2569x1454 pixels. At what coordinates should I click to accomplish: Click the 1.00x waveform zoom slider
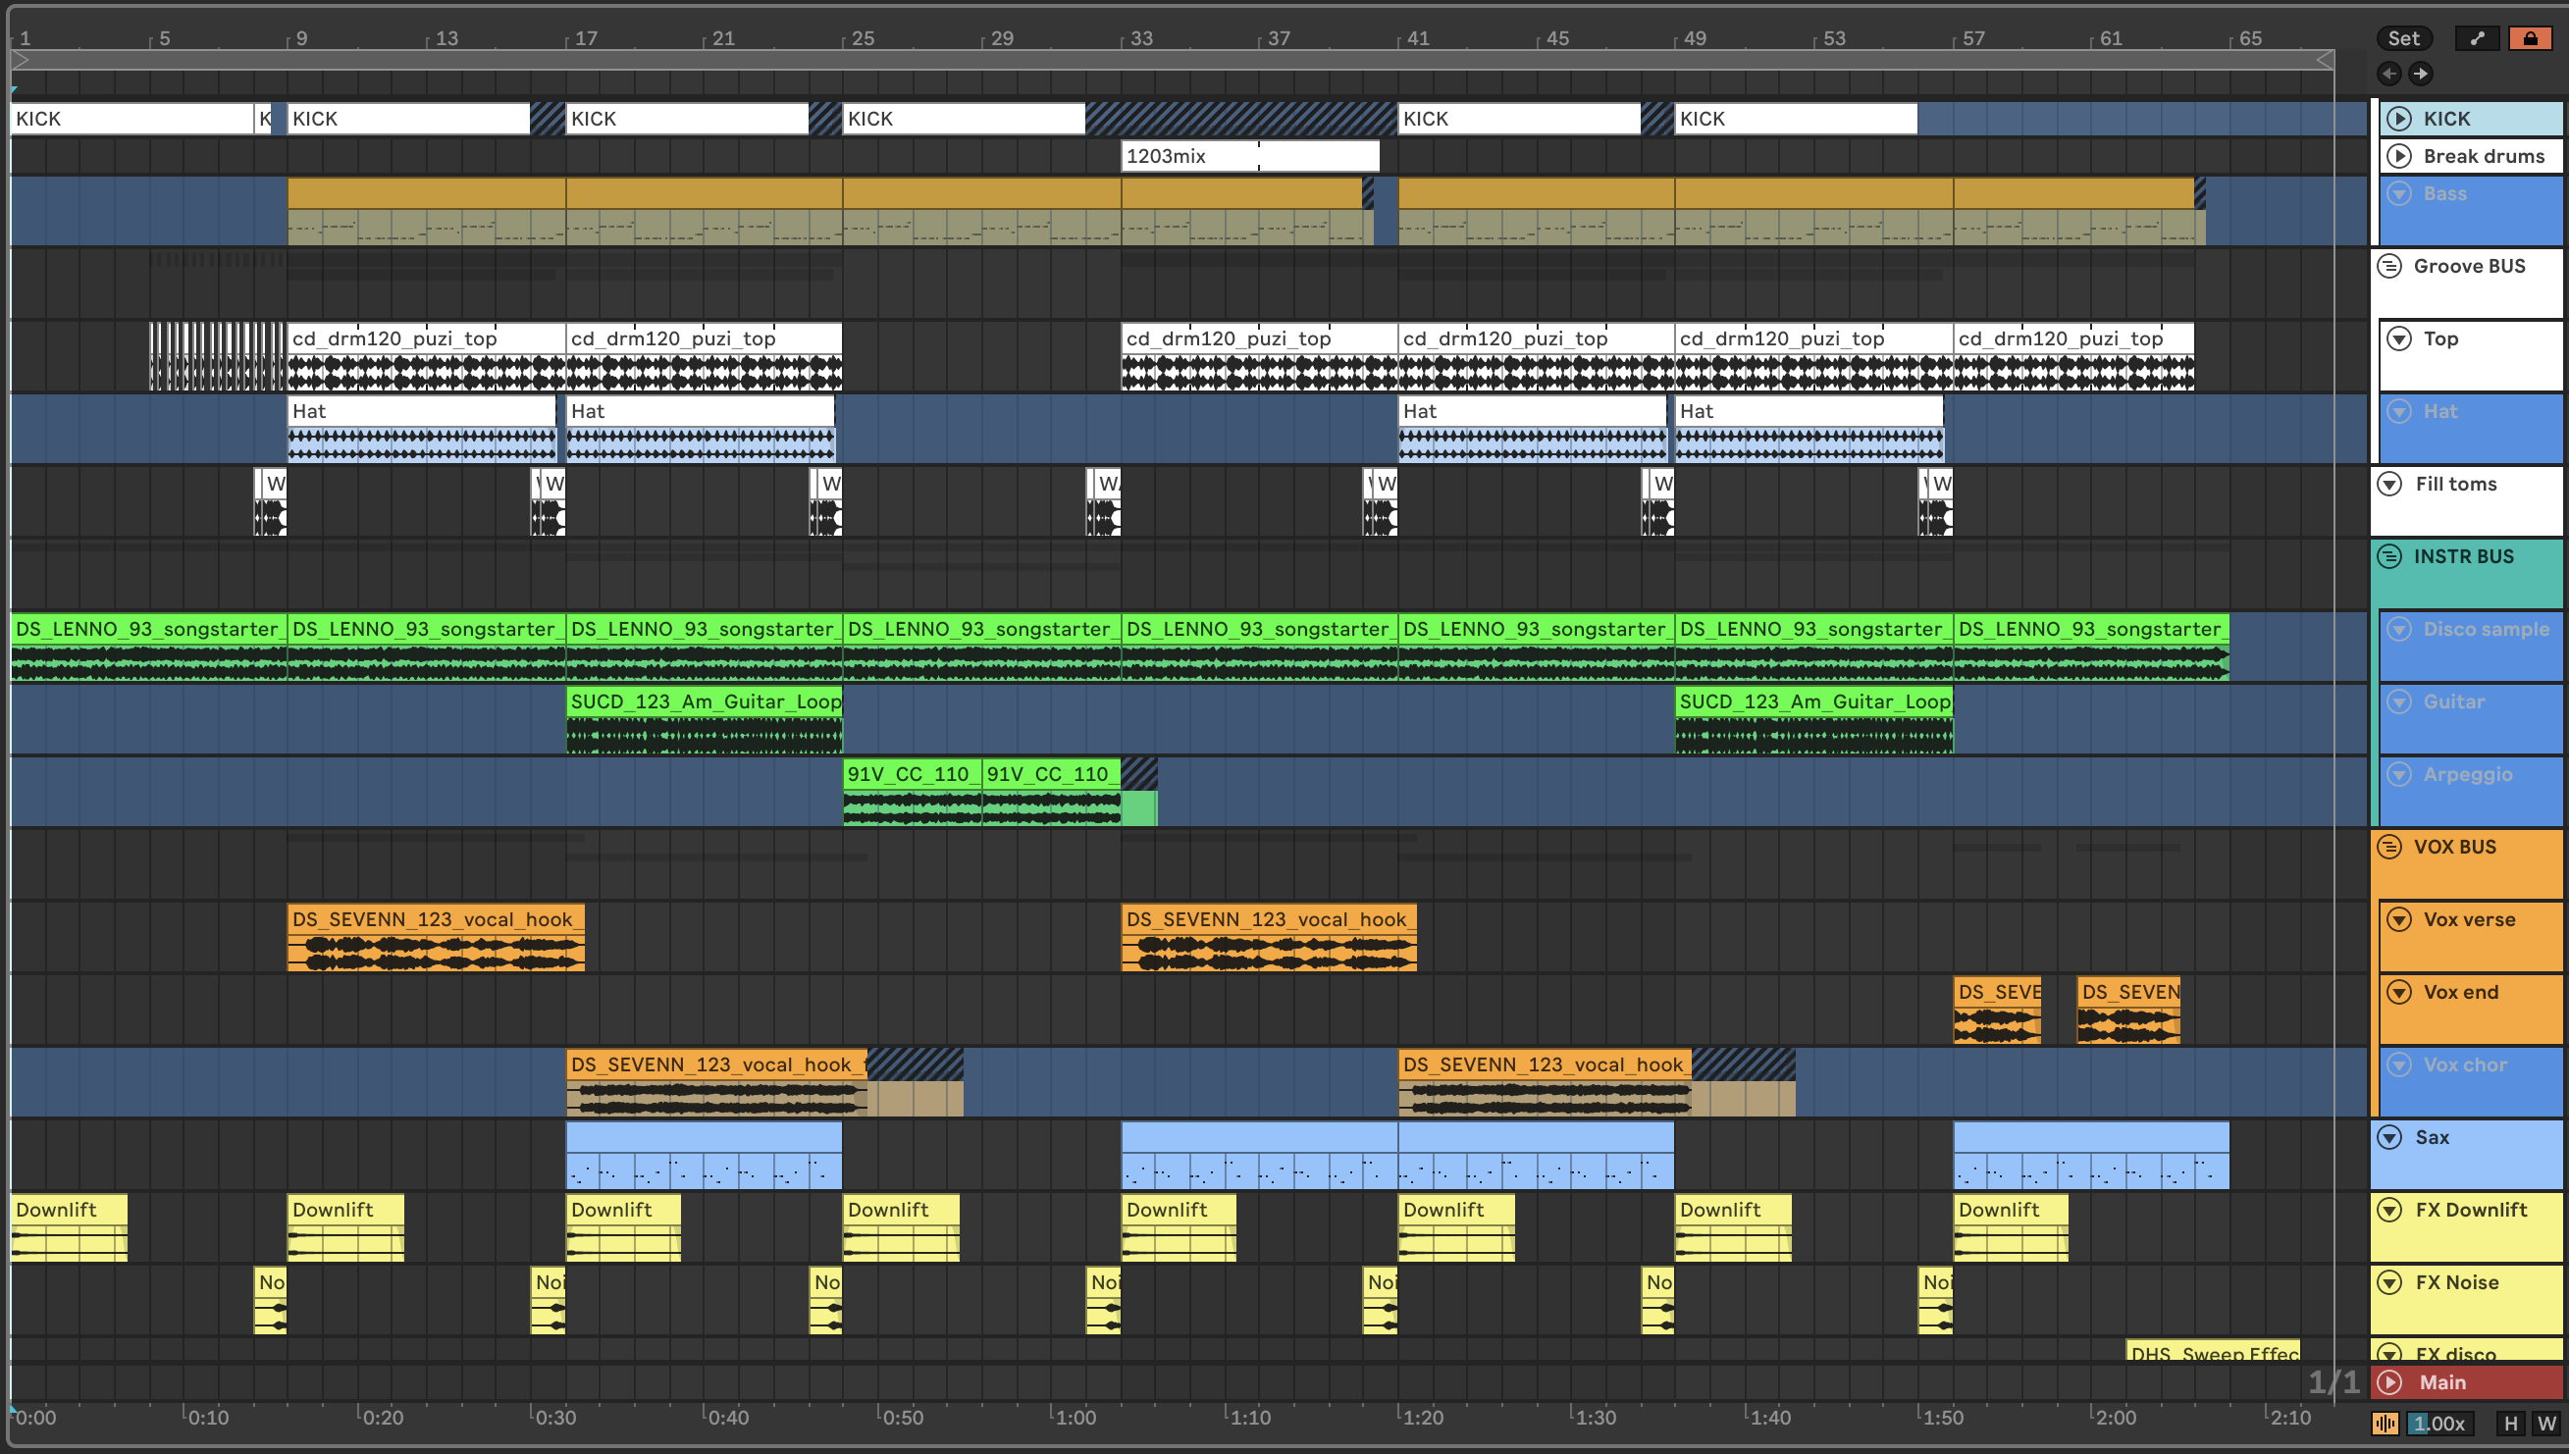pos(2440,1423)
